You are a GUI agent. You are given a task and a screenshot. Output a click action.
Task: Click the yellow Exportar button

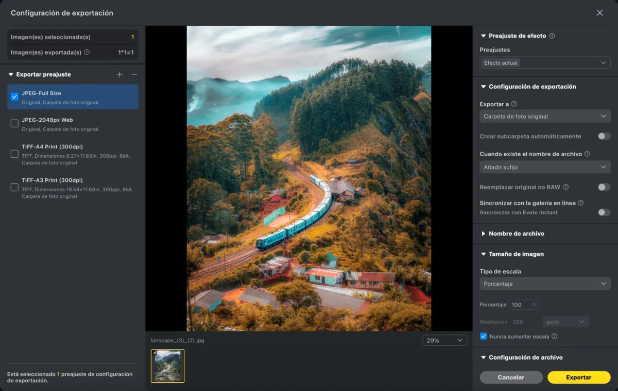(579, 377)
